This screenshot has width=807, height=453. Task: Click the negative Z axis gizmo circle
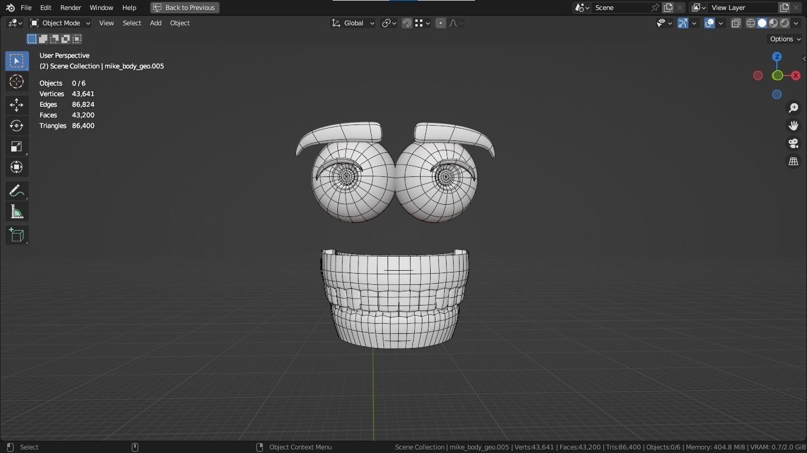tap(777, 94)
